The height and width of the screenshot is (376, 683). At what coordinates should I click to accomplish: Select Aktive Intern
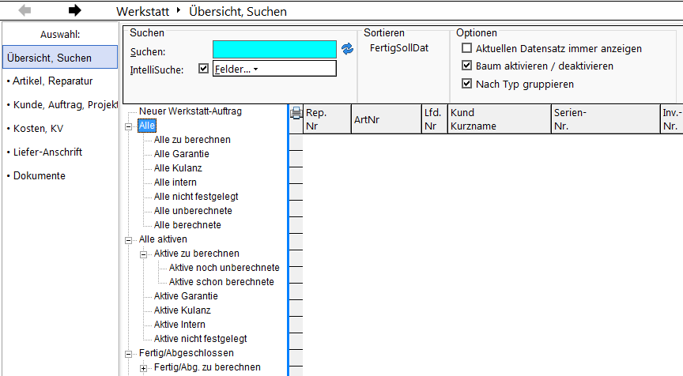click(179, 324)
